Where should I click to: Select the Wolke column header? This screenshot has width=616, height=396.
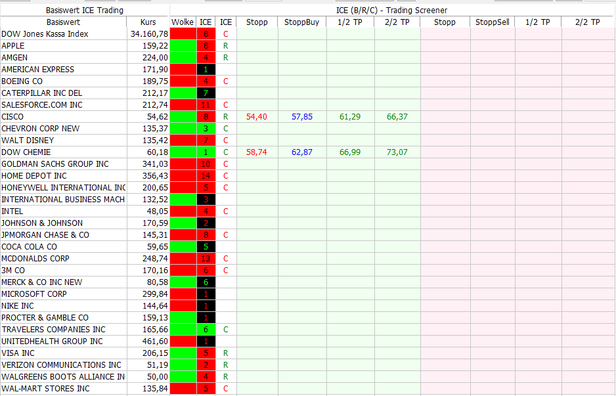point(183,22)
